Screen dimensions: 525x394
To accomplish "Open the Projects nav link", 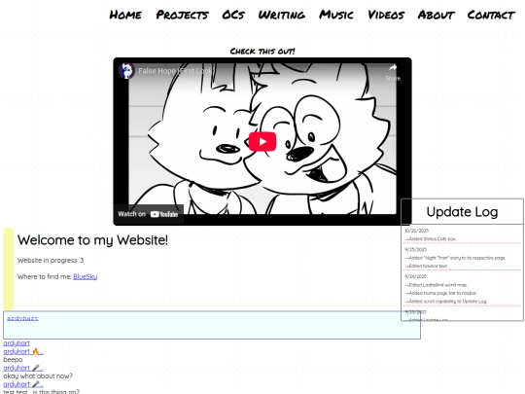I will [x=182, y=15].
